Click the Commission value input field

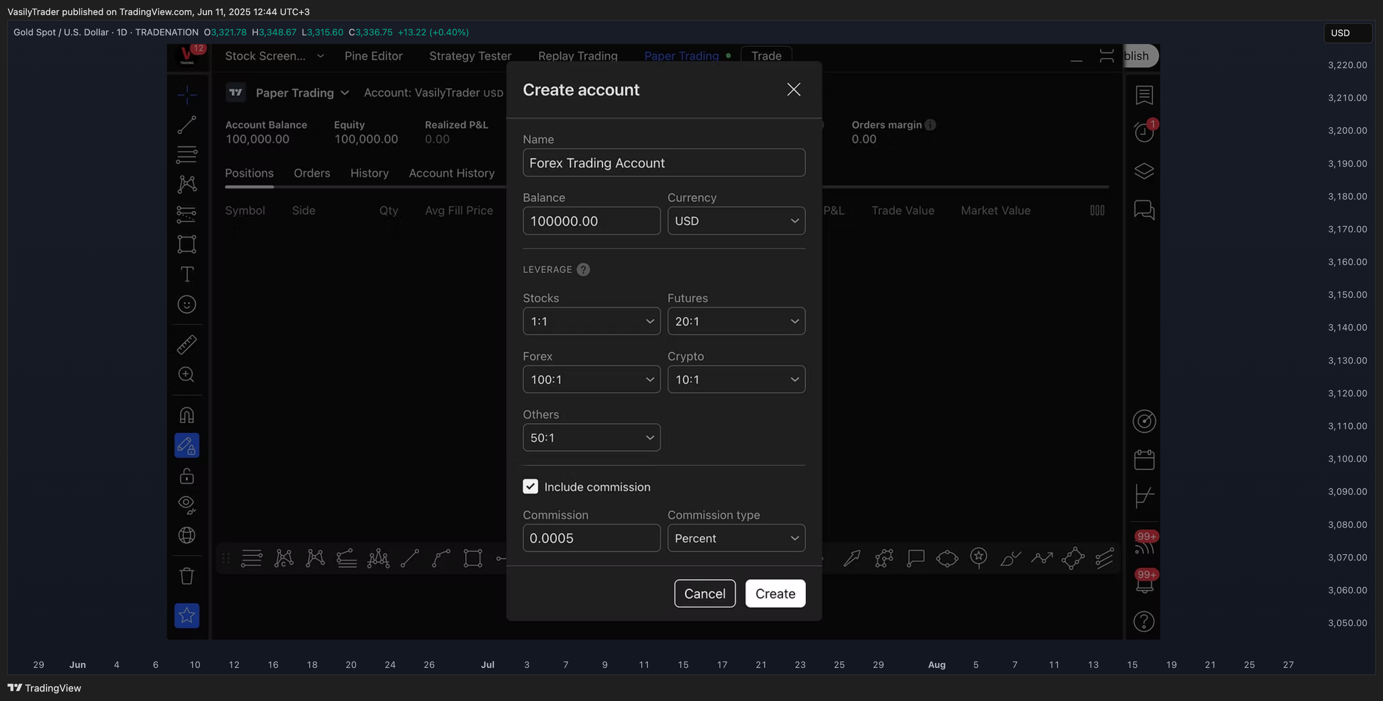click(591, 537)
